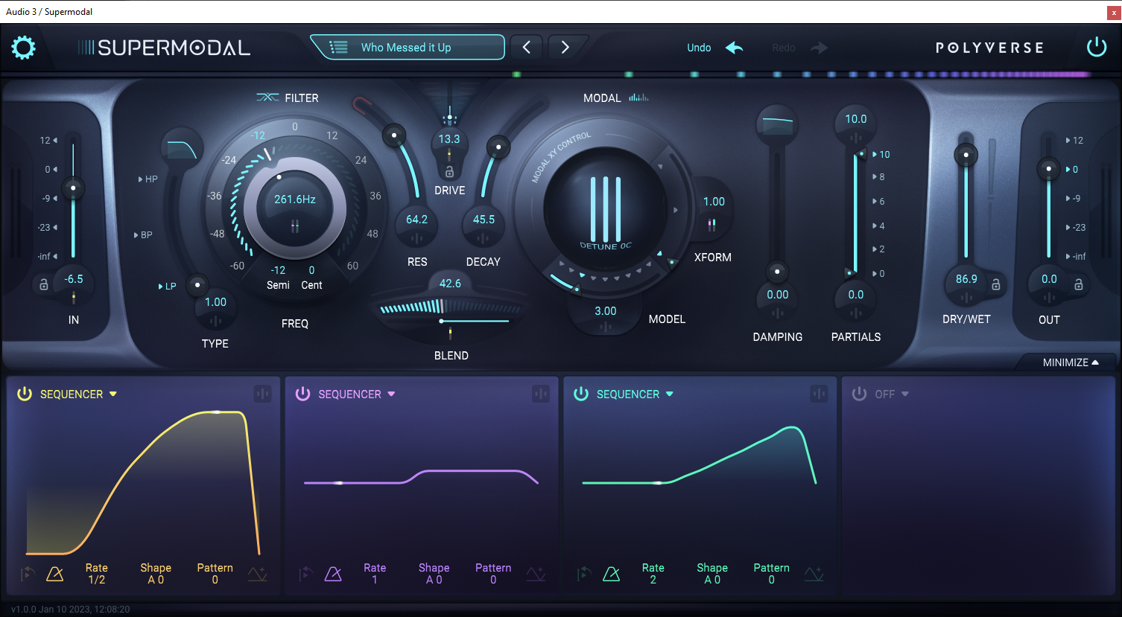This screenshot has width=1122, height=617.
Task: Click the yellow sequencer metronome sync icon
Action: 55,574
